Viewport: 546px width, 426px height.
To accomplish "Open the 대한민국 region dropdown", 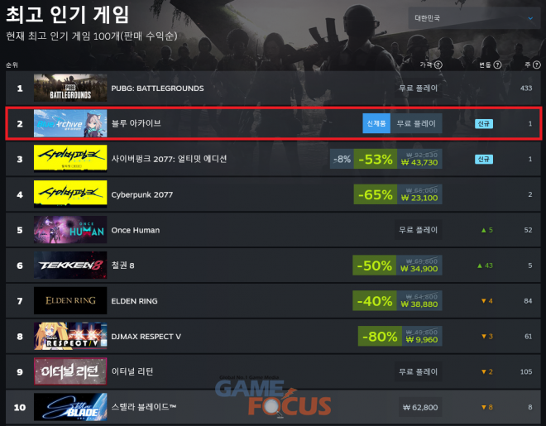I will 474,17.
